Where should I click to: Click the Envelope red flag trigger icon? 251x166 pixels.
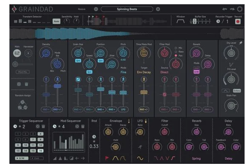click(107, 158)
